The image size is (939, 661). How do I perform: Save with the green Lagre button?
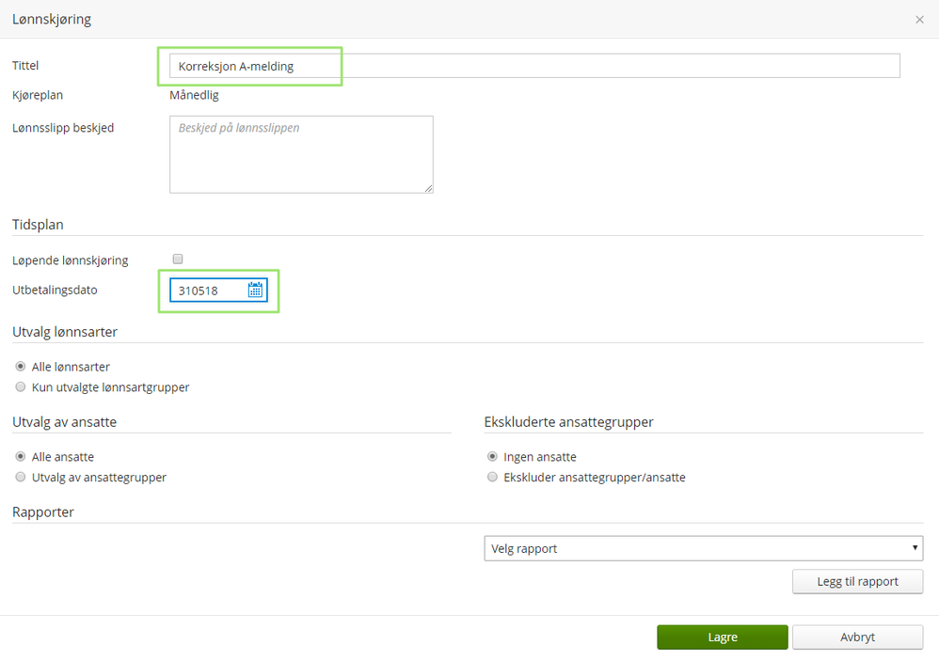click(722, 637)
